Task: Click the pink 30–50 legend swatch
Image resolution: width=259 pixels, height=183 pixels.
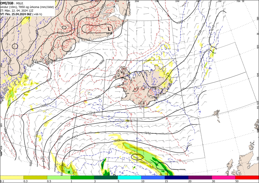Action: [x=224, y=177]
